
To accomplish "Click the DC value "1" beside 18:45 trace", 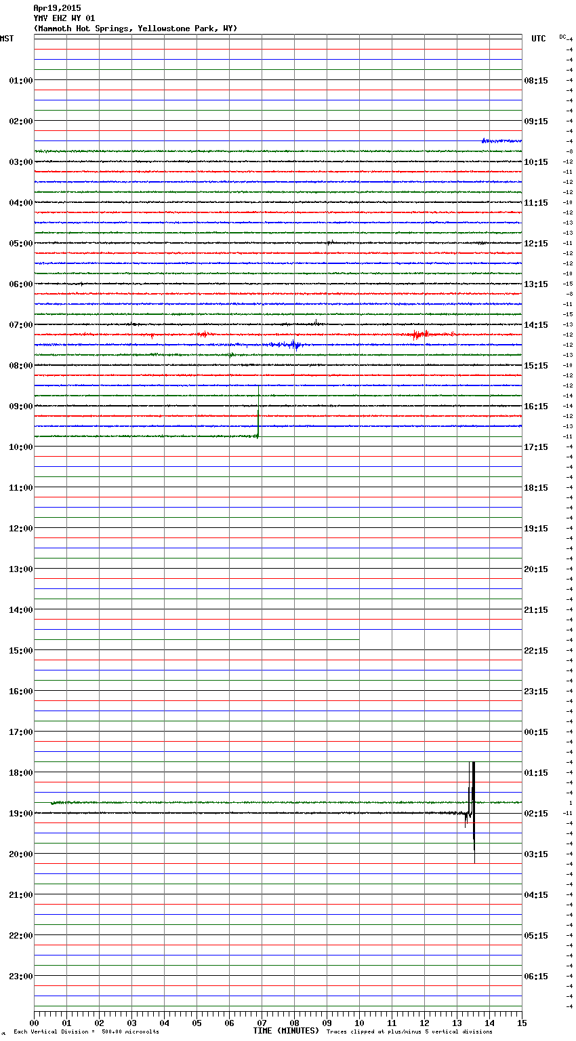I will point(571,803).
